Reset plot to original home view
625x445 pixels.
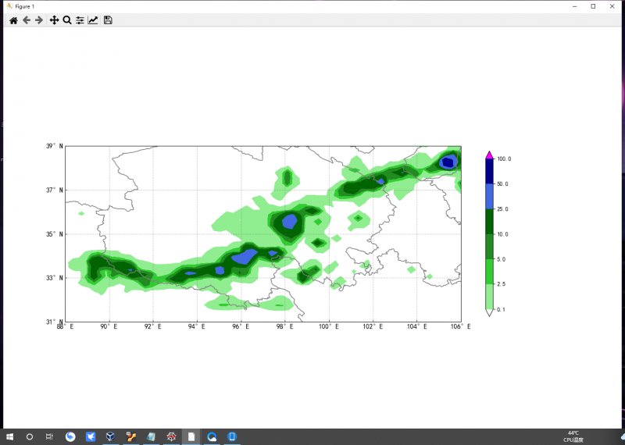click(x=13, y=20)
